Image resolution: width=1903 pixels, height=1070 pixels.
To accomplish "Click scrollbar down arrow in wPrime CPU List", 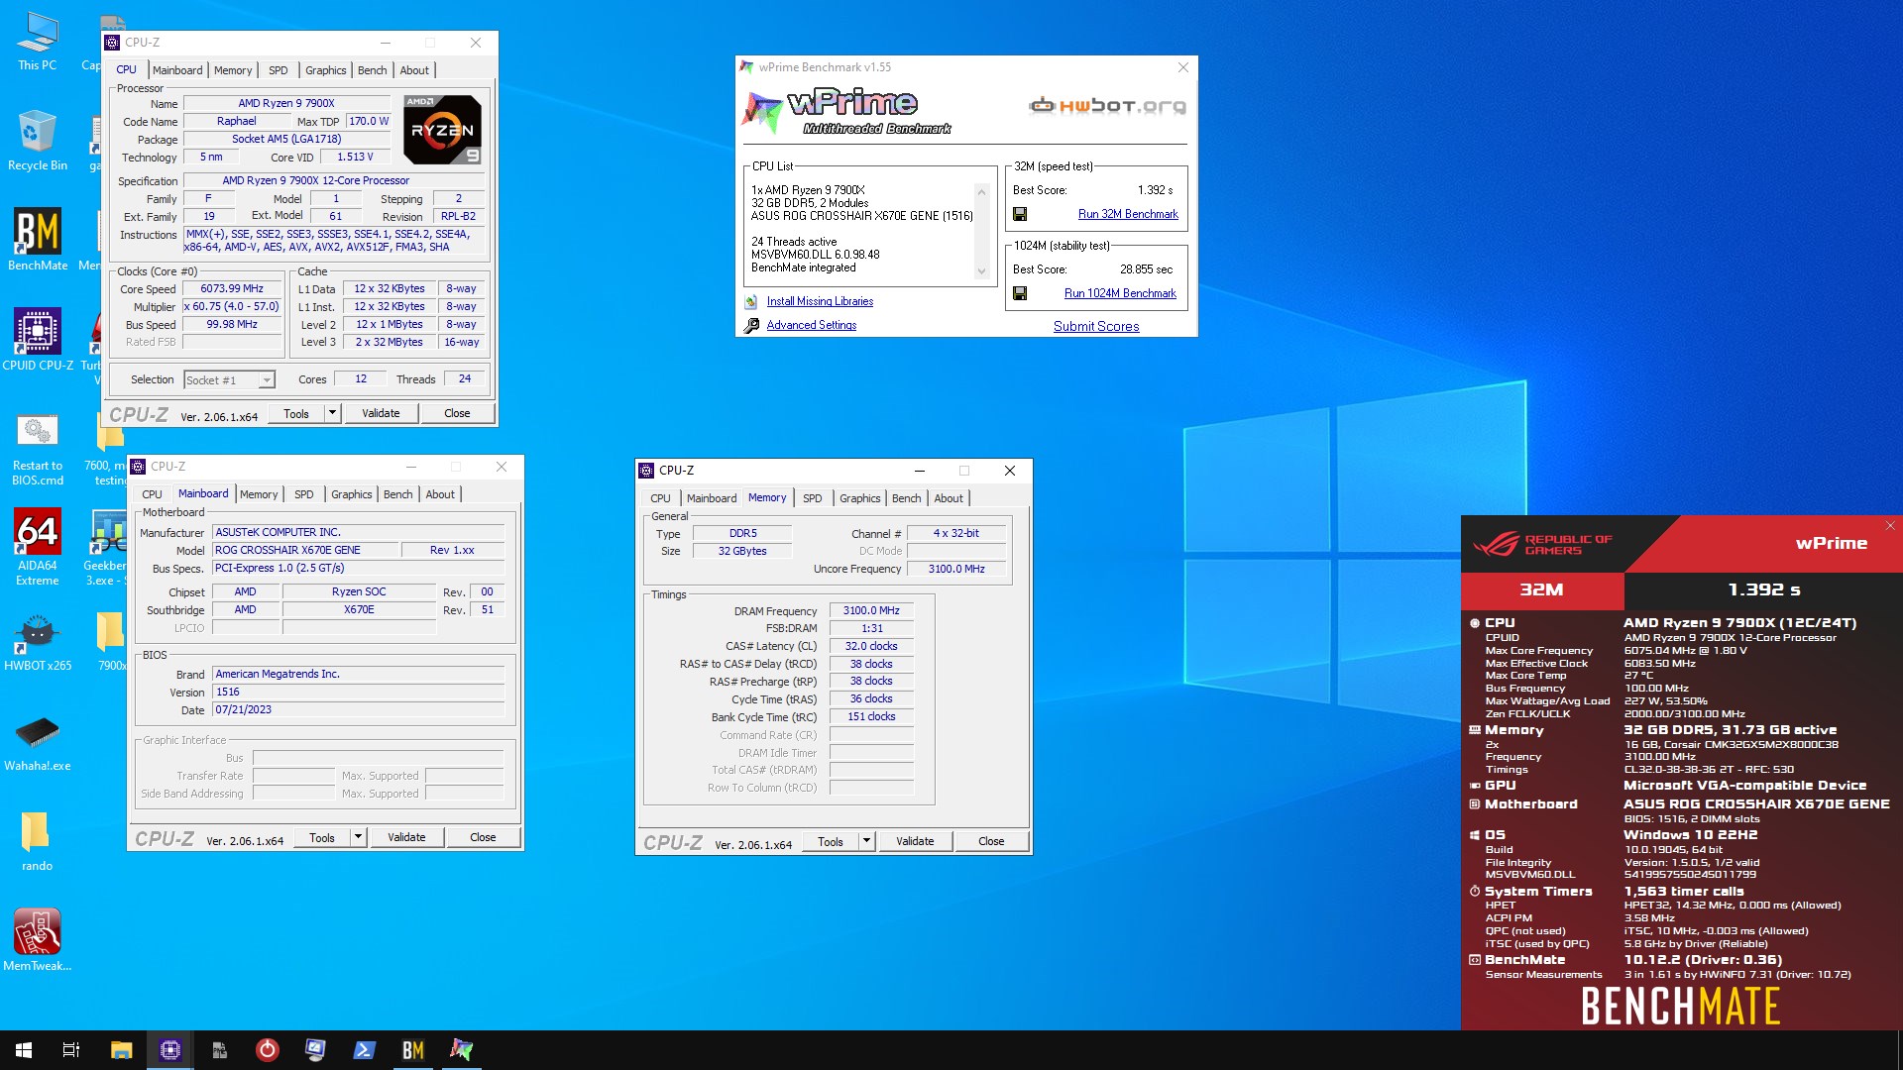I will (981, 271).
